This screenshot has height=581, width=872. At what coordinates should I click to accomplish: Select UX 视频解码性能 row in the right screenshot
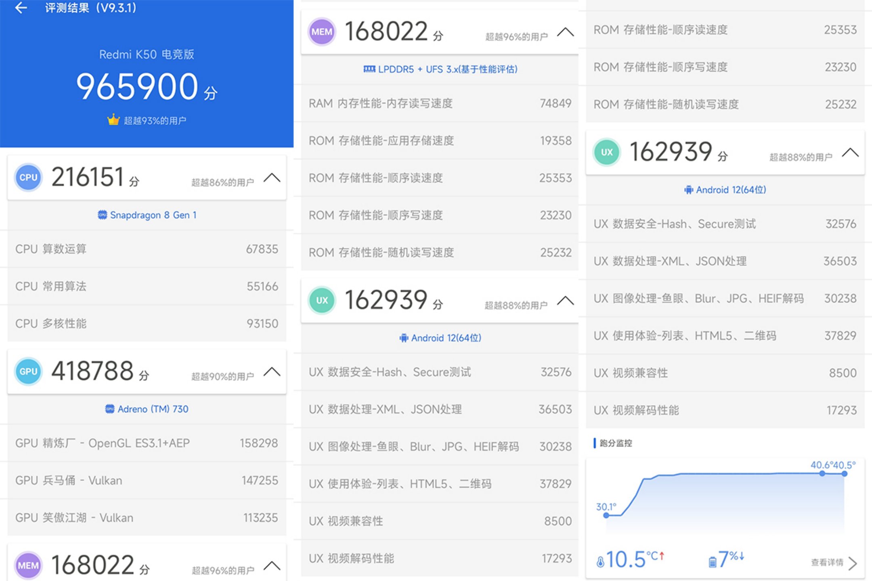[x=725, y=410]
